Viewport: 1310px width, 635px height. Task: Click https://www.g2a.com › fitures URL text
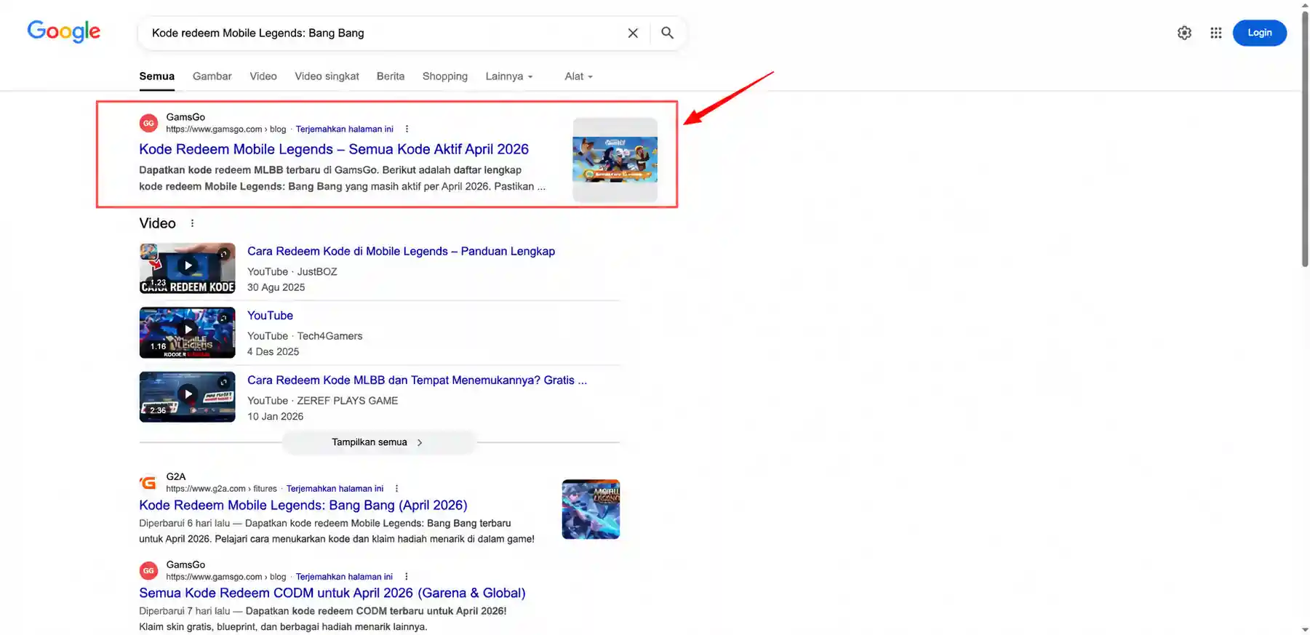(x=221, y=489)
